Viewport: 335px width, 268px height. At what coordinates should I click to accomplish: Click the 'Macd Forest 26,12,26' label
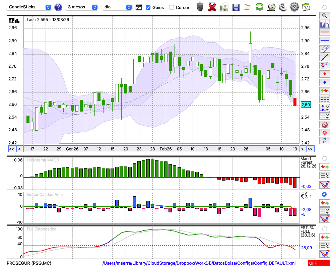(308, 162)
